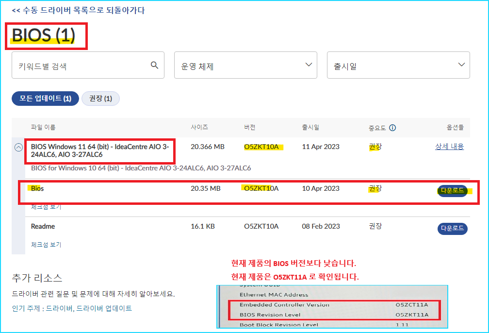Download the Readme file
This screenshot has width=489, height=333.
[453, 229]
